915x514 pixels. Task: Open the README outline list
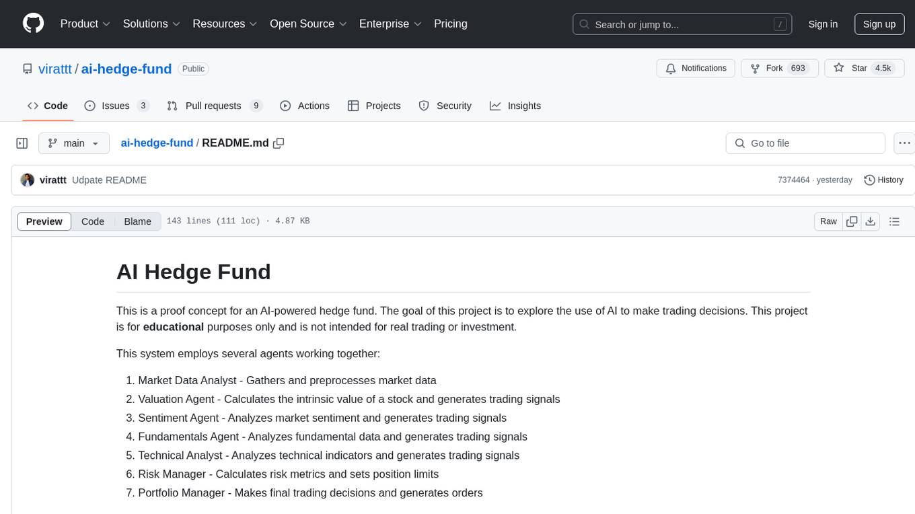tap(895, 221)
